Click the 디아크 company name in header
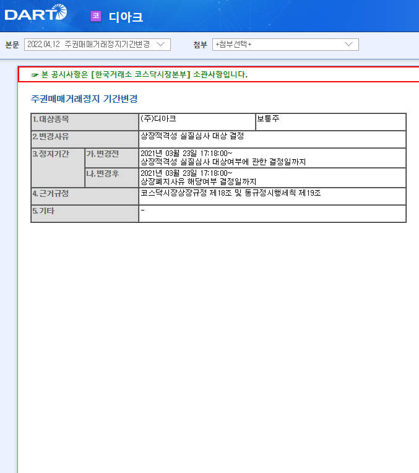This screenshot has height=473, width=419. (x=126, y=17)
